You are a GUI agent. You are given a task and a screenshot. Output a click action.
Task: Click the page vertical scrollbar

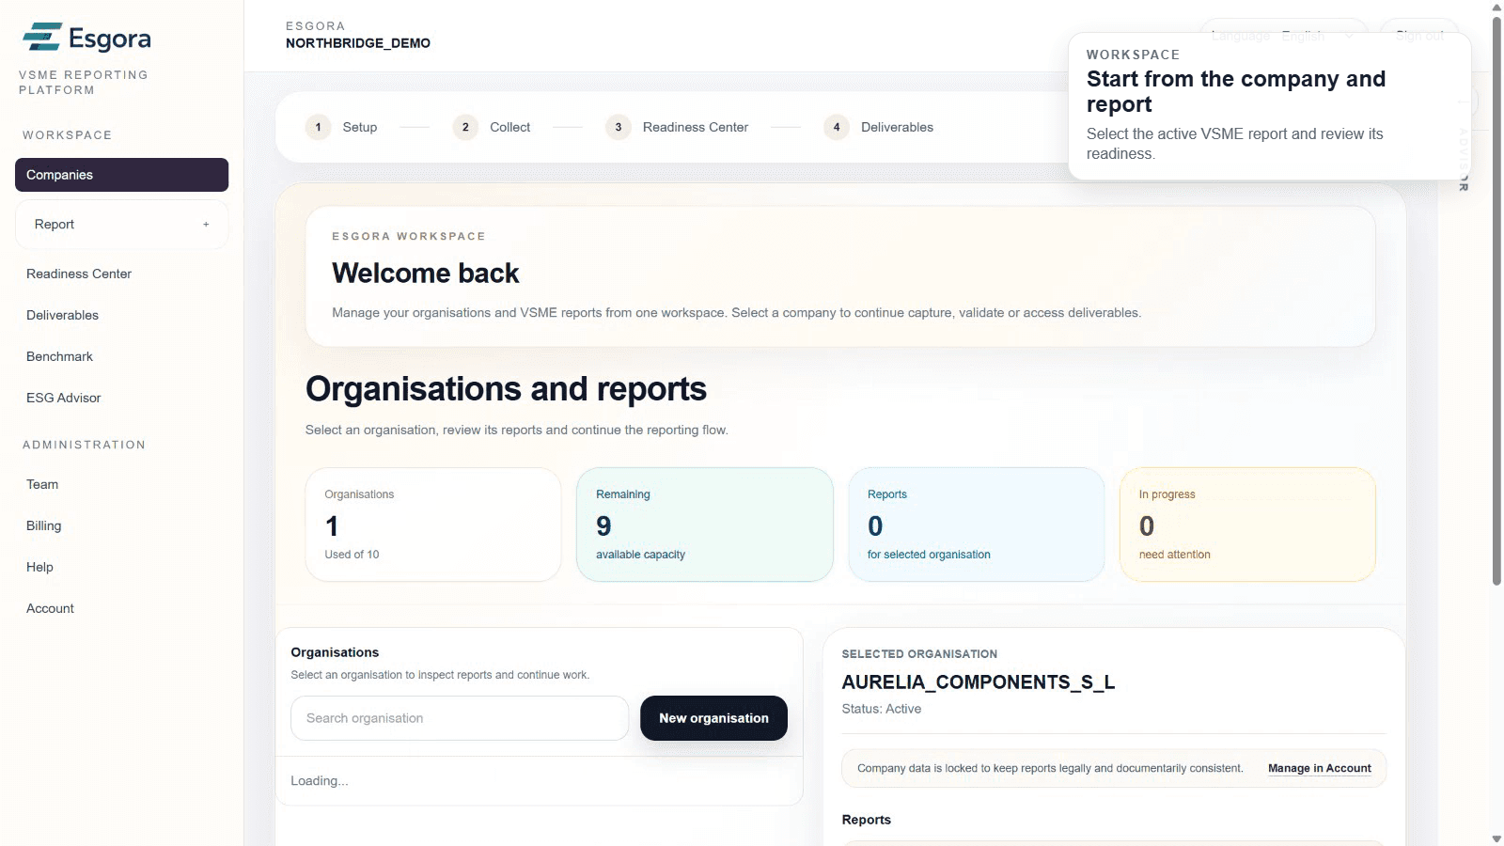coord(1496,301)
